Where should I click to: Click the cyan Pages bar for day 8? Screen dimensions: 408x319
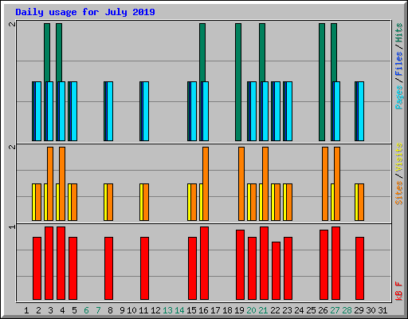tap(110, 111)
